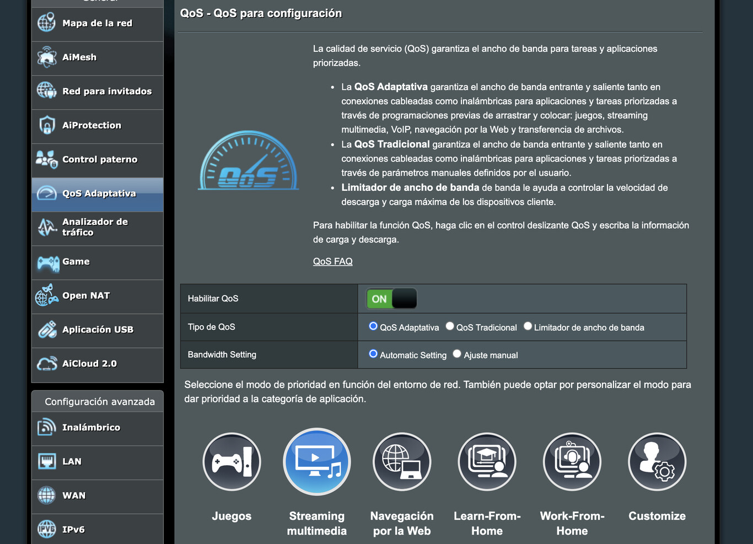
Task: Select the Learn-From-Home graduation icon
Action: [x=487, y=461]
